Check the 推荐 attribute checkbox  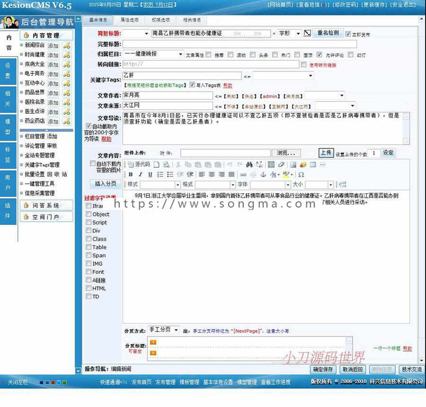pos(208,54)
